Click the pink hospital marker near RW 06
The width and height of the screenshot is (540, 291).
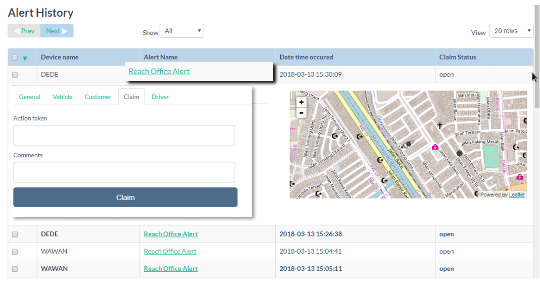519,177
